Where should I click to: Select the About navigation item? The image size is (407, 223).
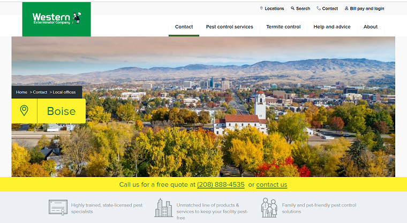[371, 27]
